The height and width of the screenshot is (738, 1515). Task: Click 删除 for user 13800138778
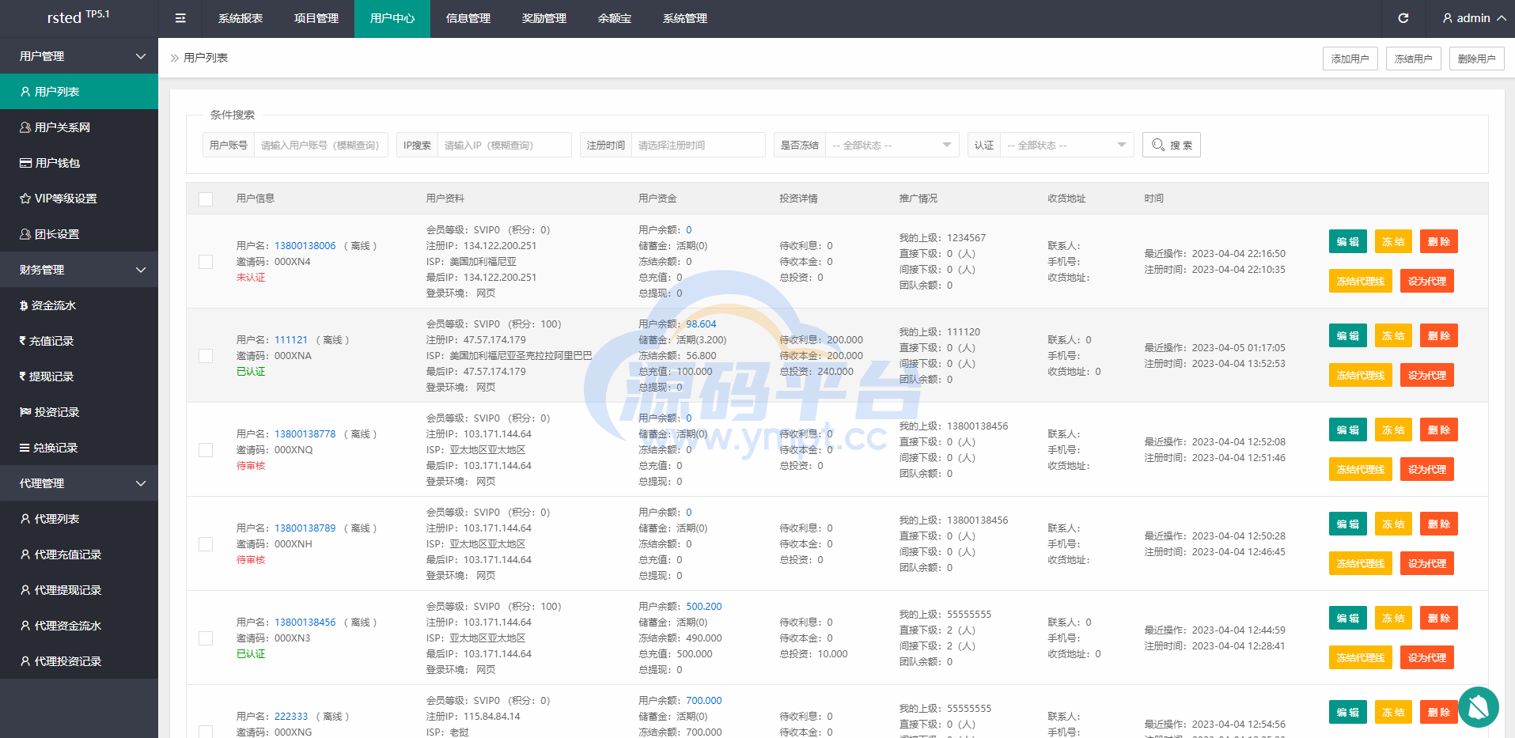click(1439, 430)
